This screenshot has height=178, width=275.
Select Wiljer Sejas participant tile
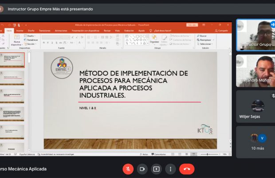(256, 106)
